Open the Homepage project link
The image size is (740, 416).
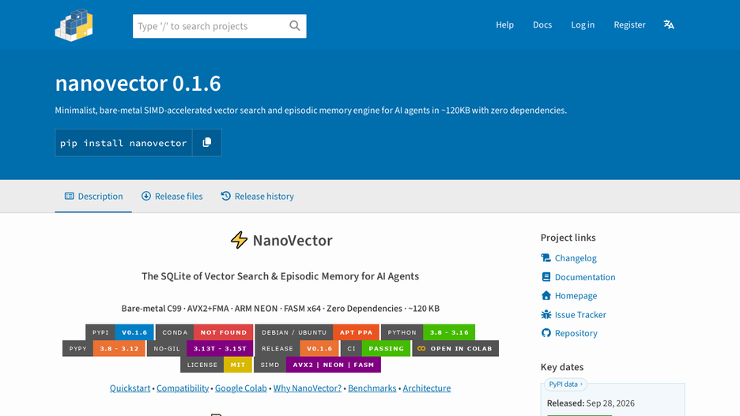point(576,295)
